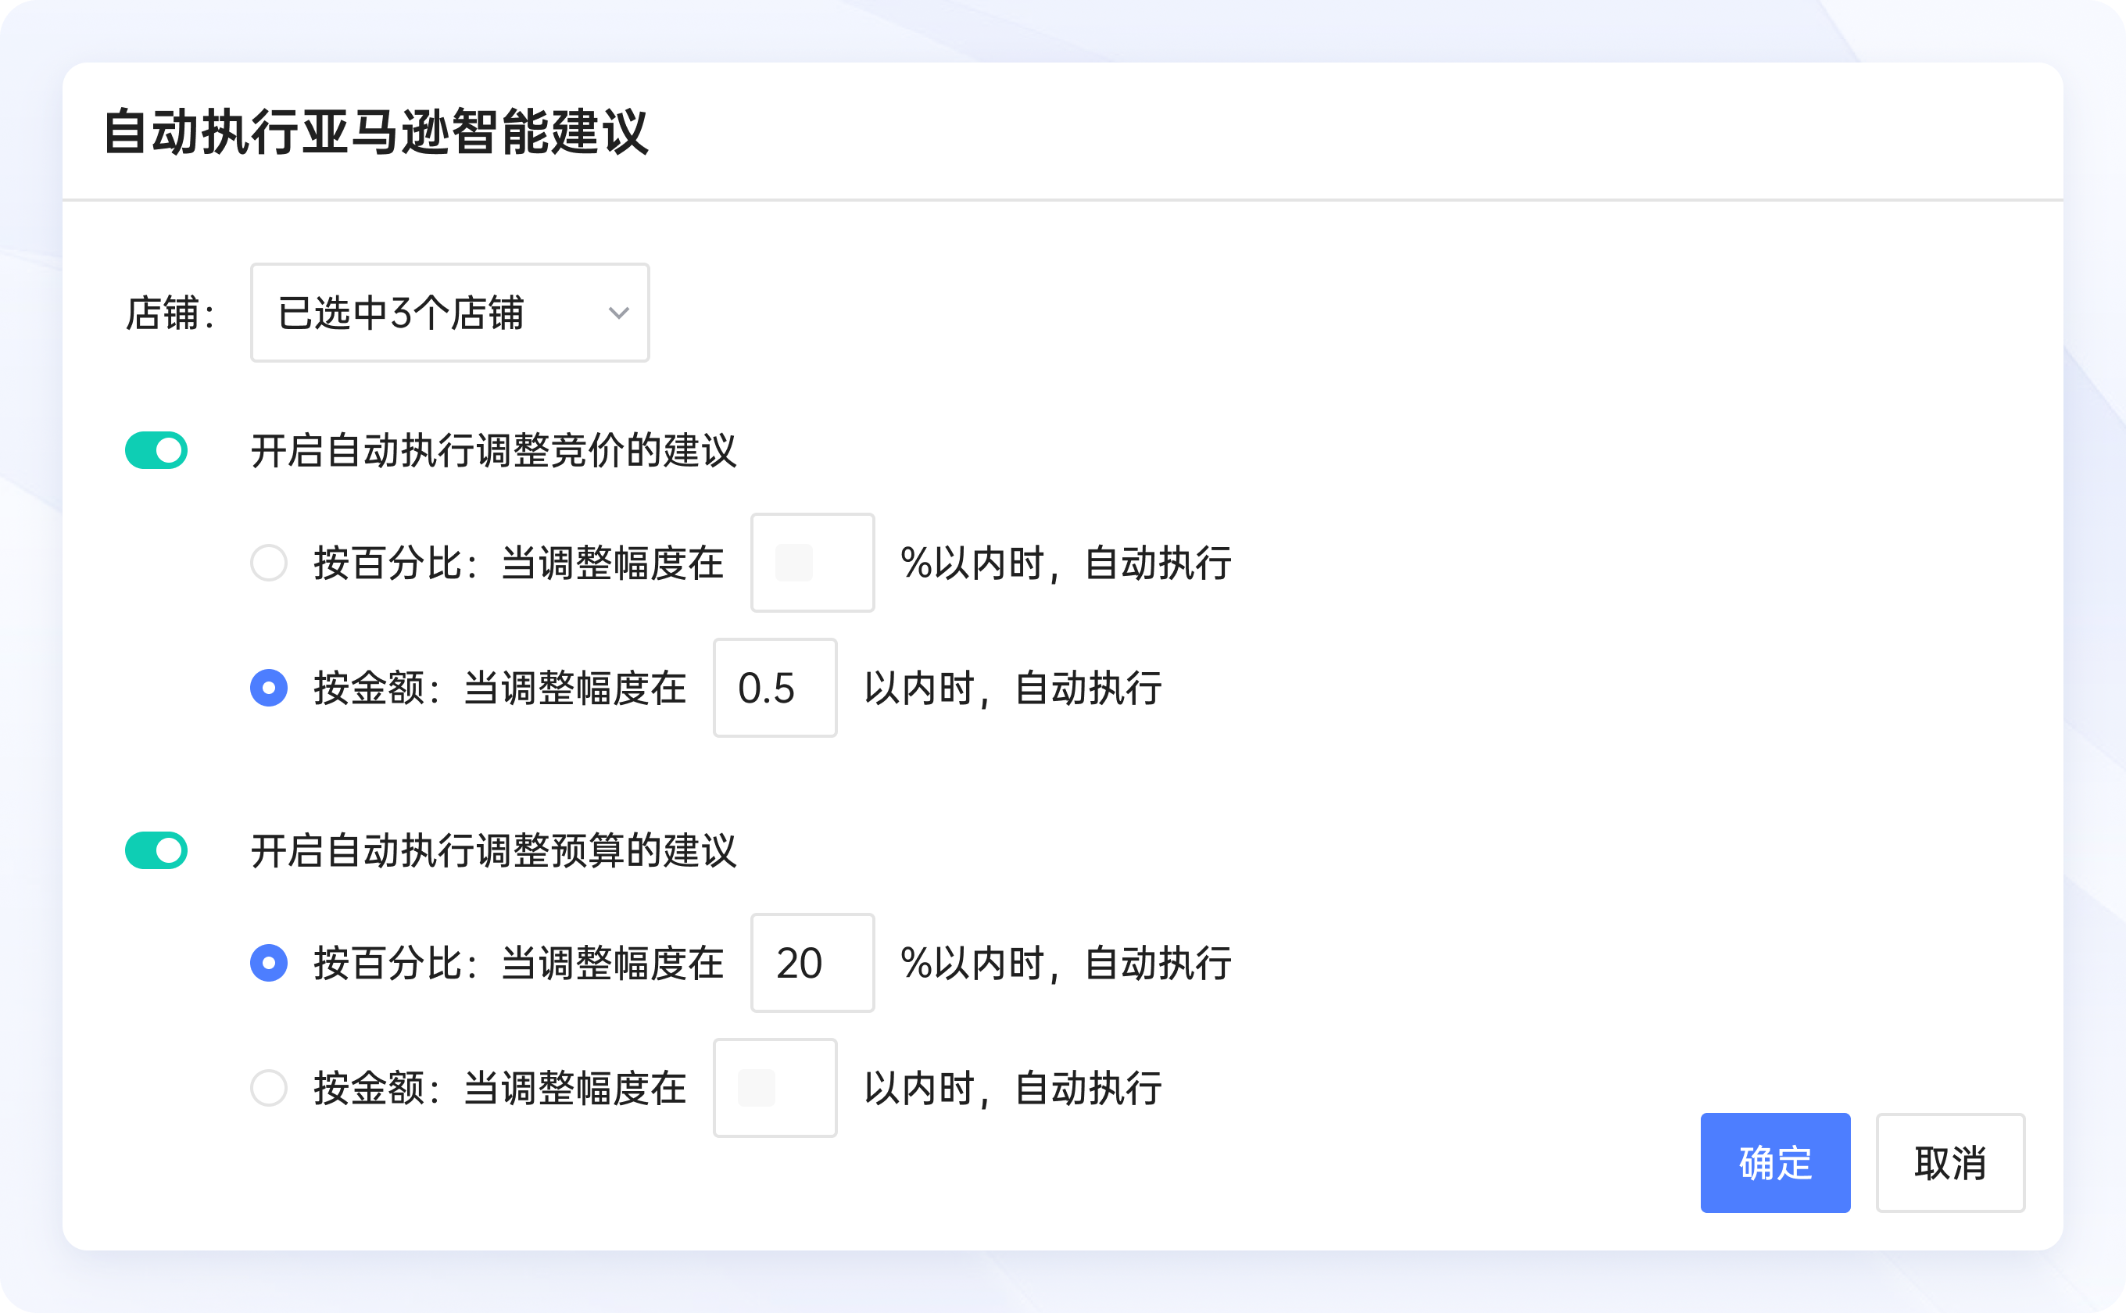Image resolution: width=2126 pixels, height=1313 pixels.
Task: Click the percentage input showing 20
Action: tap(812, 963)
